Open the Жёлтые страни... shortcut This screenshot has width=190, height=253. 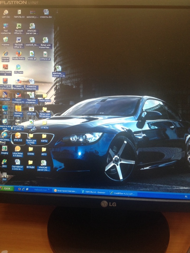18,111
